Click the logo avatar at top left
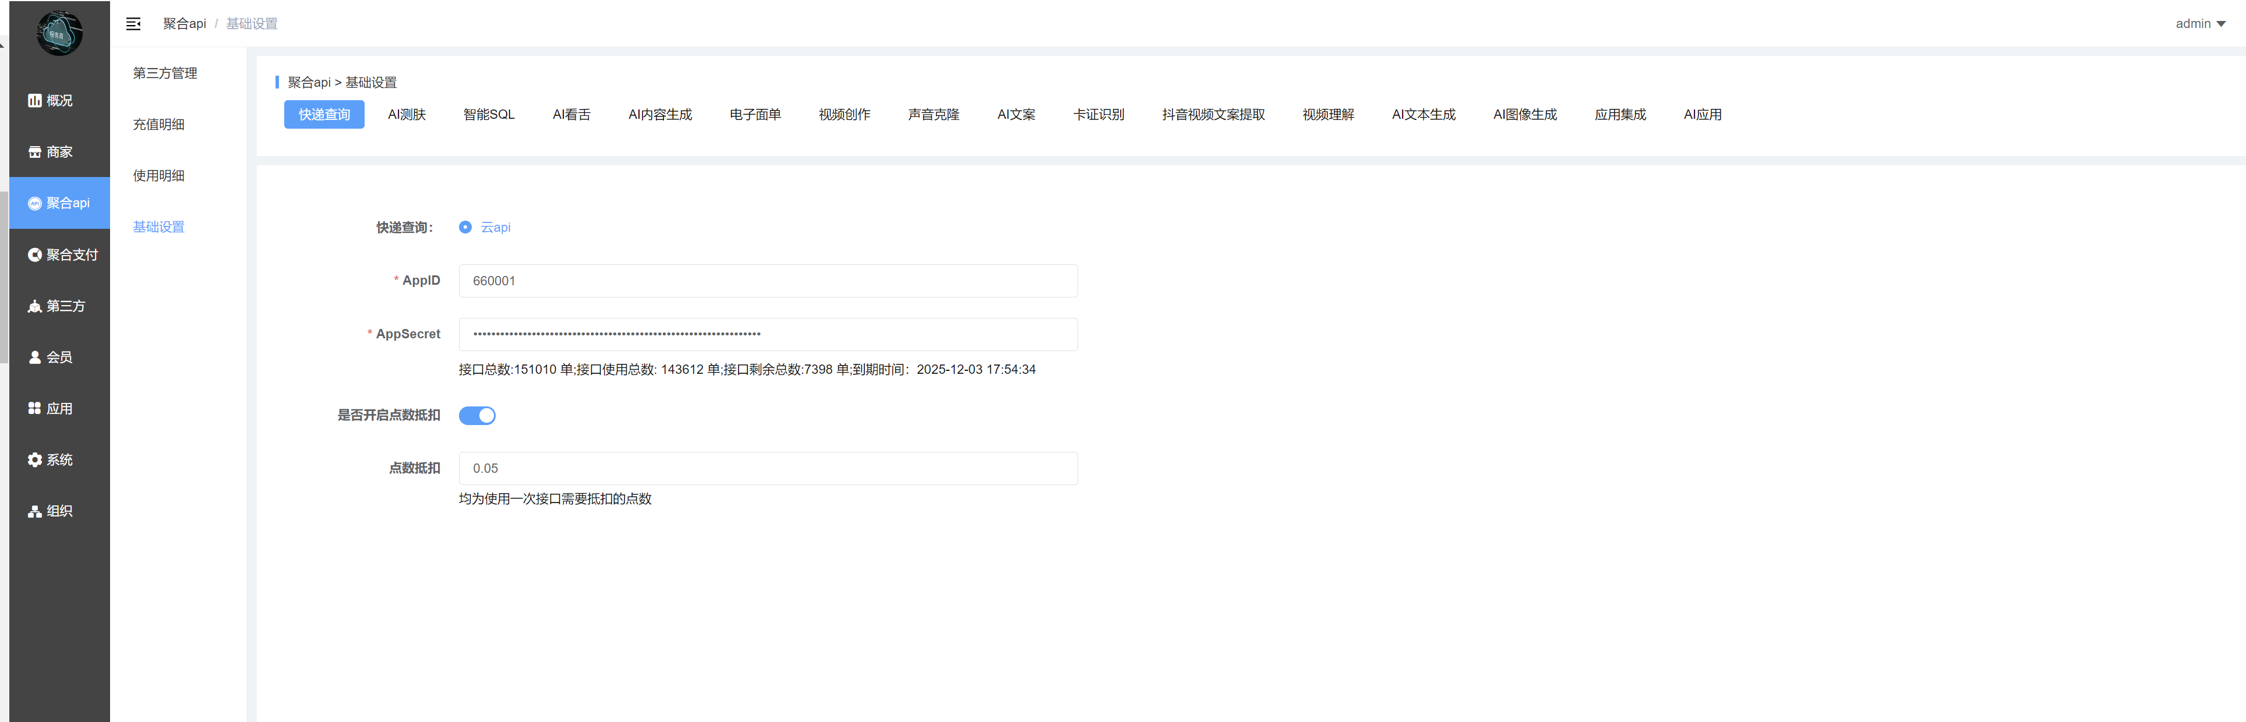The height and width of the screenshot is (722, 2246). coord(59,34)
